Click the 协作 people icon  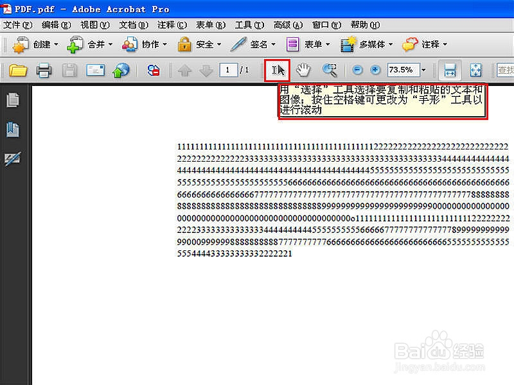coord(130,44)
